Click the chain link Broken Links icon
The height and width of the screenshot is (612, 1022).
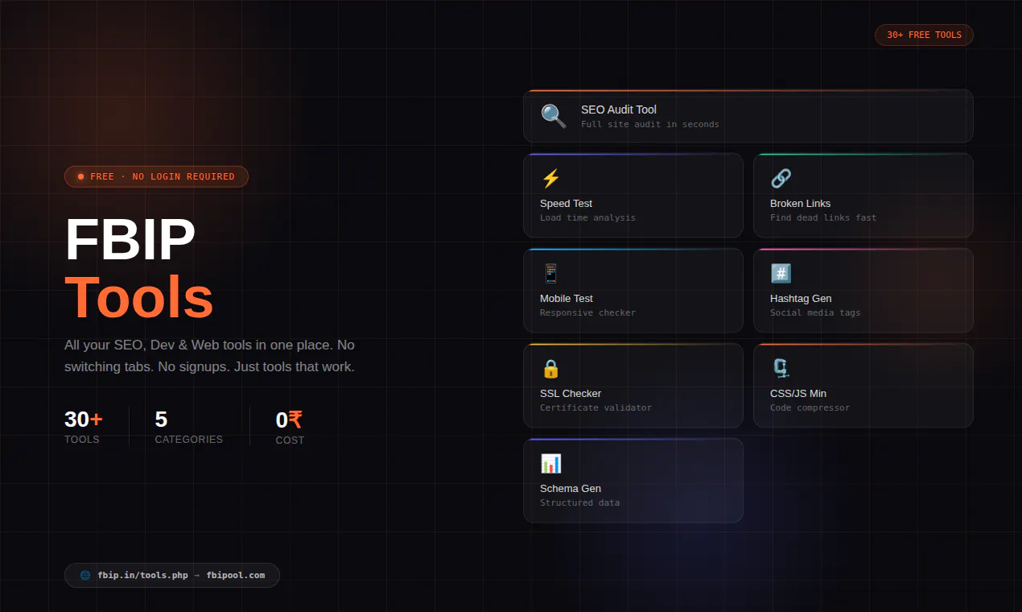(781, 178)
